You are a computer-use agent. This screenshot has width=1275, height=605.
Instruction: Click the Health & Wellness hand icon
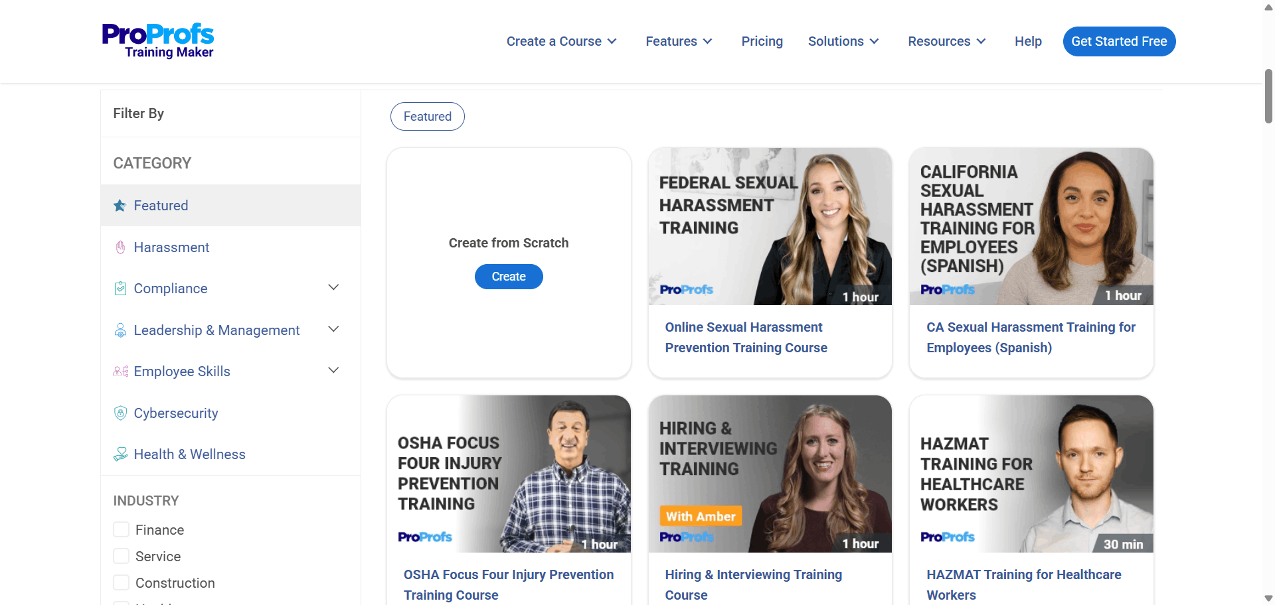(120, 454)
